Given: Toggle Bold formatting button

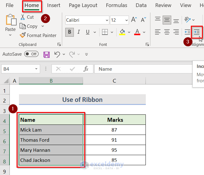Looking at the screenshot, I should 70,32.
